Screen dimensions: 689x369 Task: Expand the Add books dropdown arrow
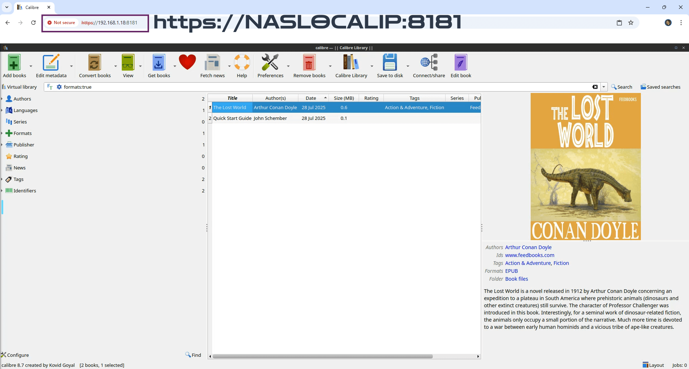pos(31,66)
